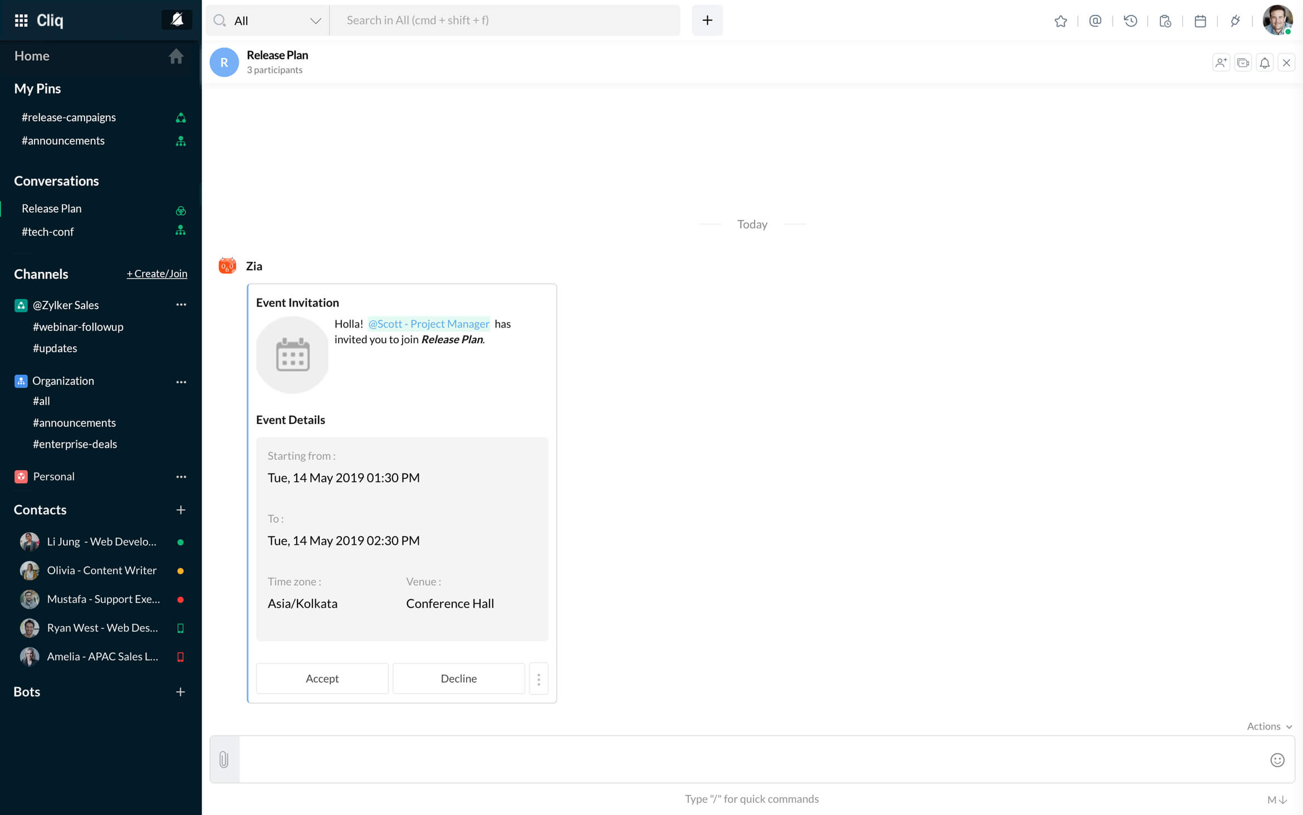Toggle Li Jung contact online status
This screenshot has width=1303, height=815.
coord(182,542)
